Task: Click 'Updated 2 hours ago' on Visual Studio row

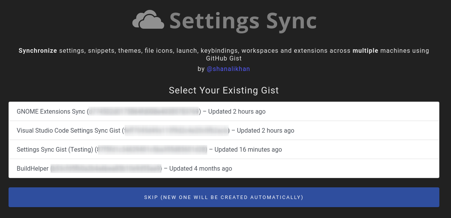Action: coord(265,131)
